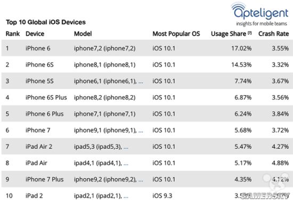Viewport: 293px width, 202px height.
Task: Expand the iPhone 5S model ellipsis
Action: 141,82
